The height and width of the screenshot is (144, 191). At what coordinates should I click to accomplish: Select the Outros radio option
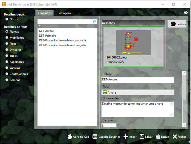(x=7, y=19)
